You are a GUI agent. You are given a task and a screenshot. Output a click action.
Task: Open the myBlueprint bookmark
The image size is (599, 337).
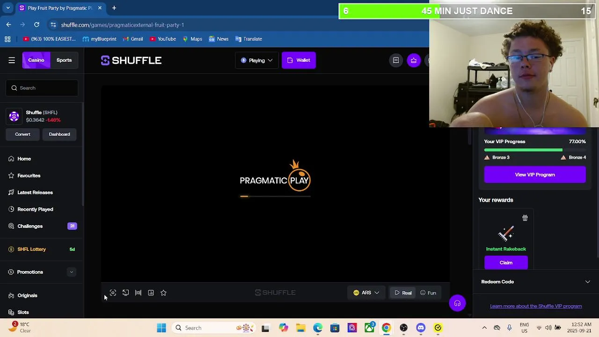99,39
